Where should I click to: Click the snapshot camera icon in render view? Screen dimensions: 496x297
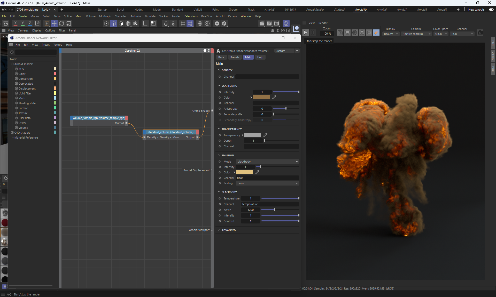480,33
